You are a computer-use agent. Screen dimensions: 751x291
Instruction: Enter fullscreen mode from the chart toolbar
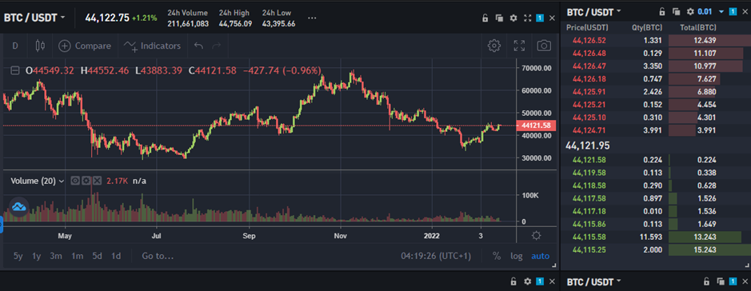519,46
